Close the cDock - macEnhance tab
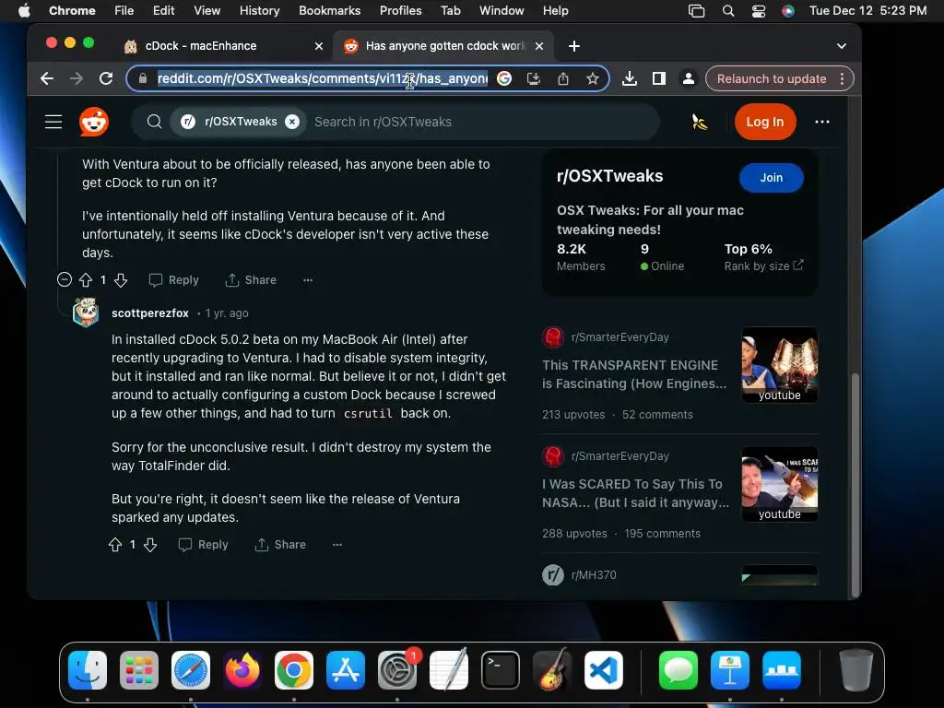 (x=318, y=46)
